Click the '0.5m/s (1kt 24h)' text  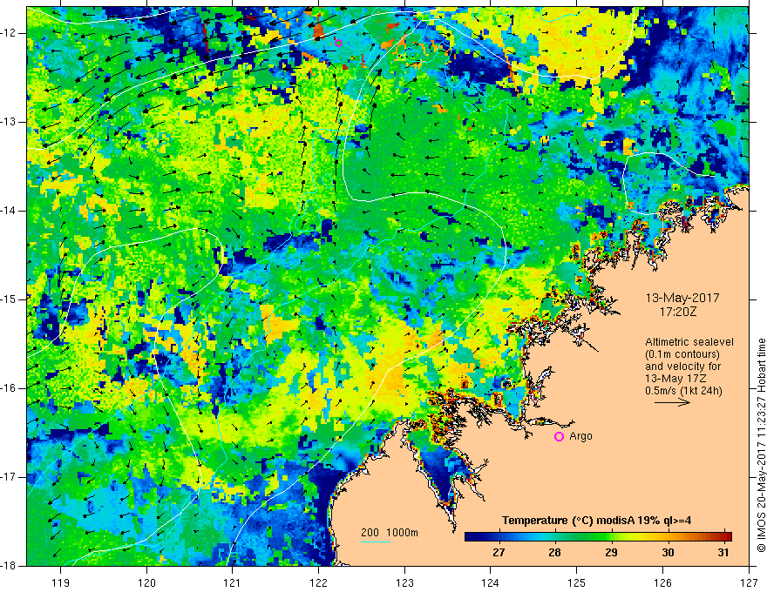click(x=684, y=391)
